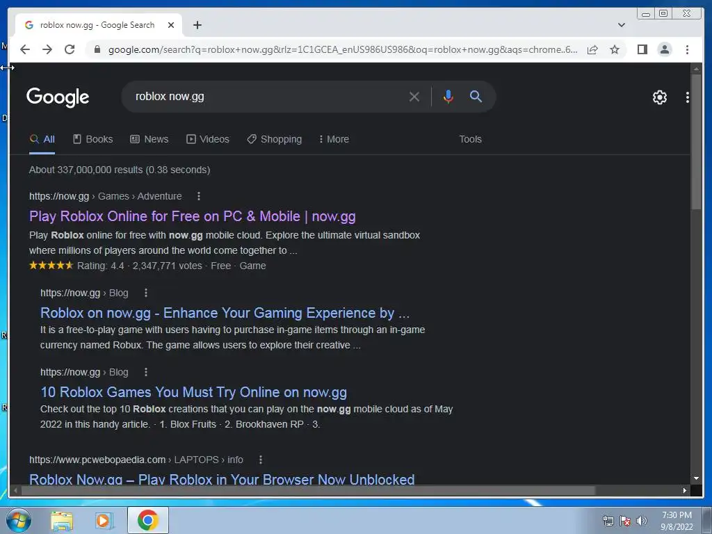Bookmark this tab with star icon
712x534 pixels.
click(x=615, y=49)
